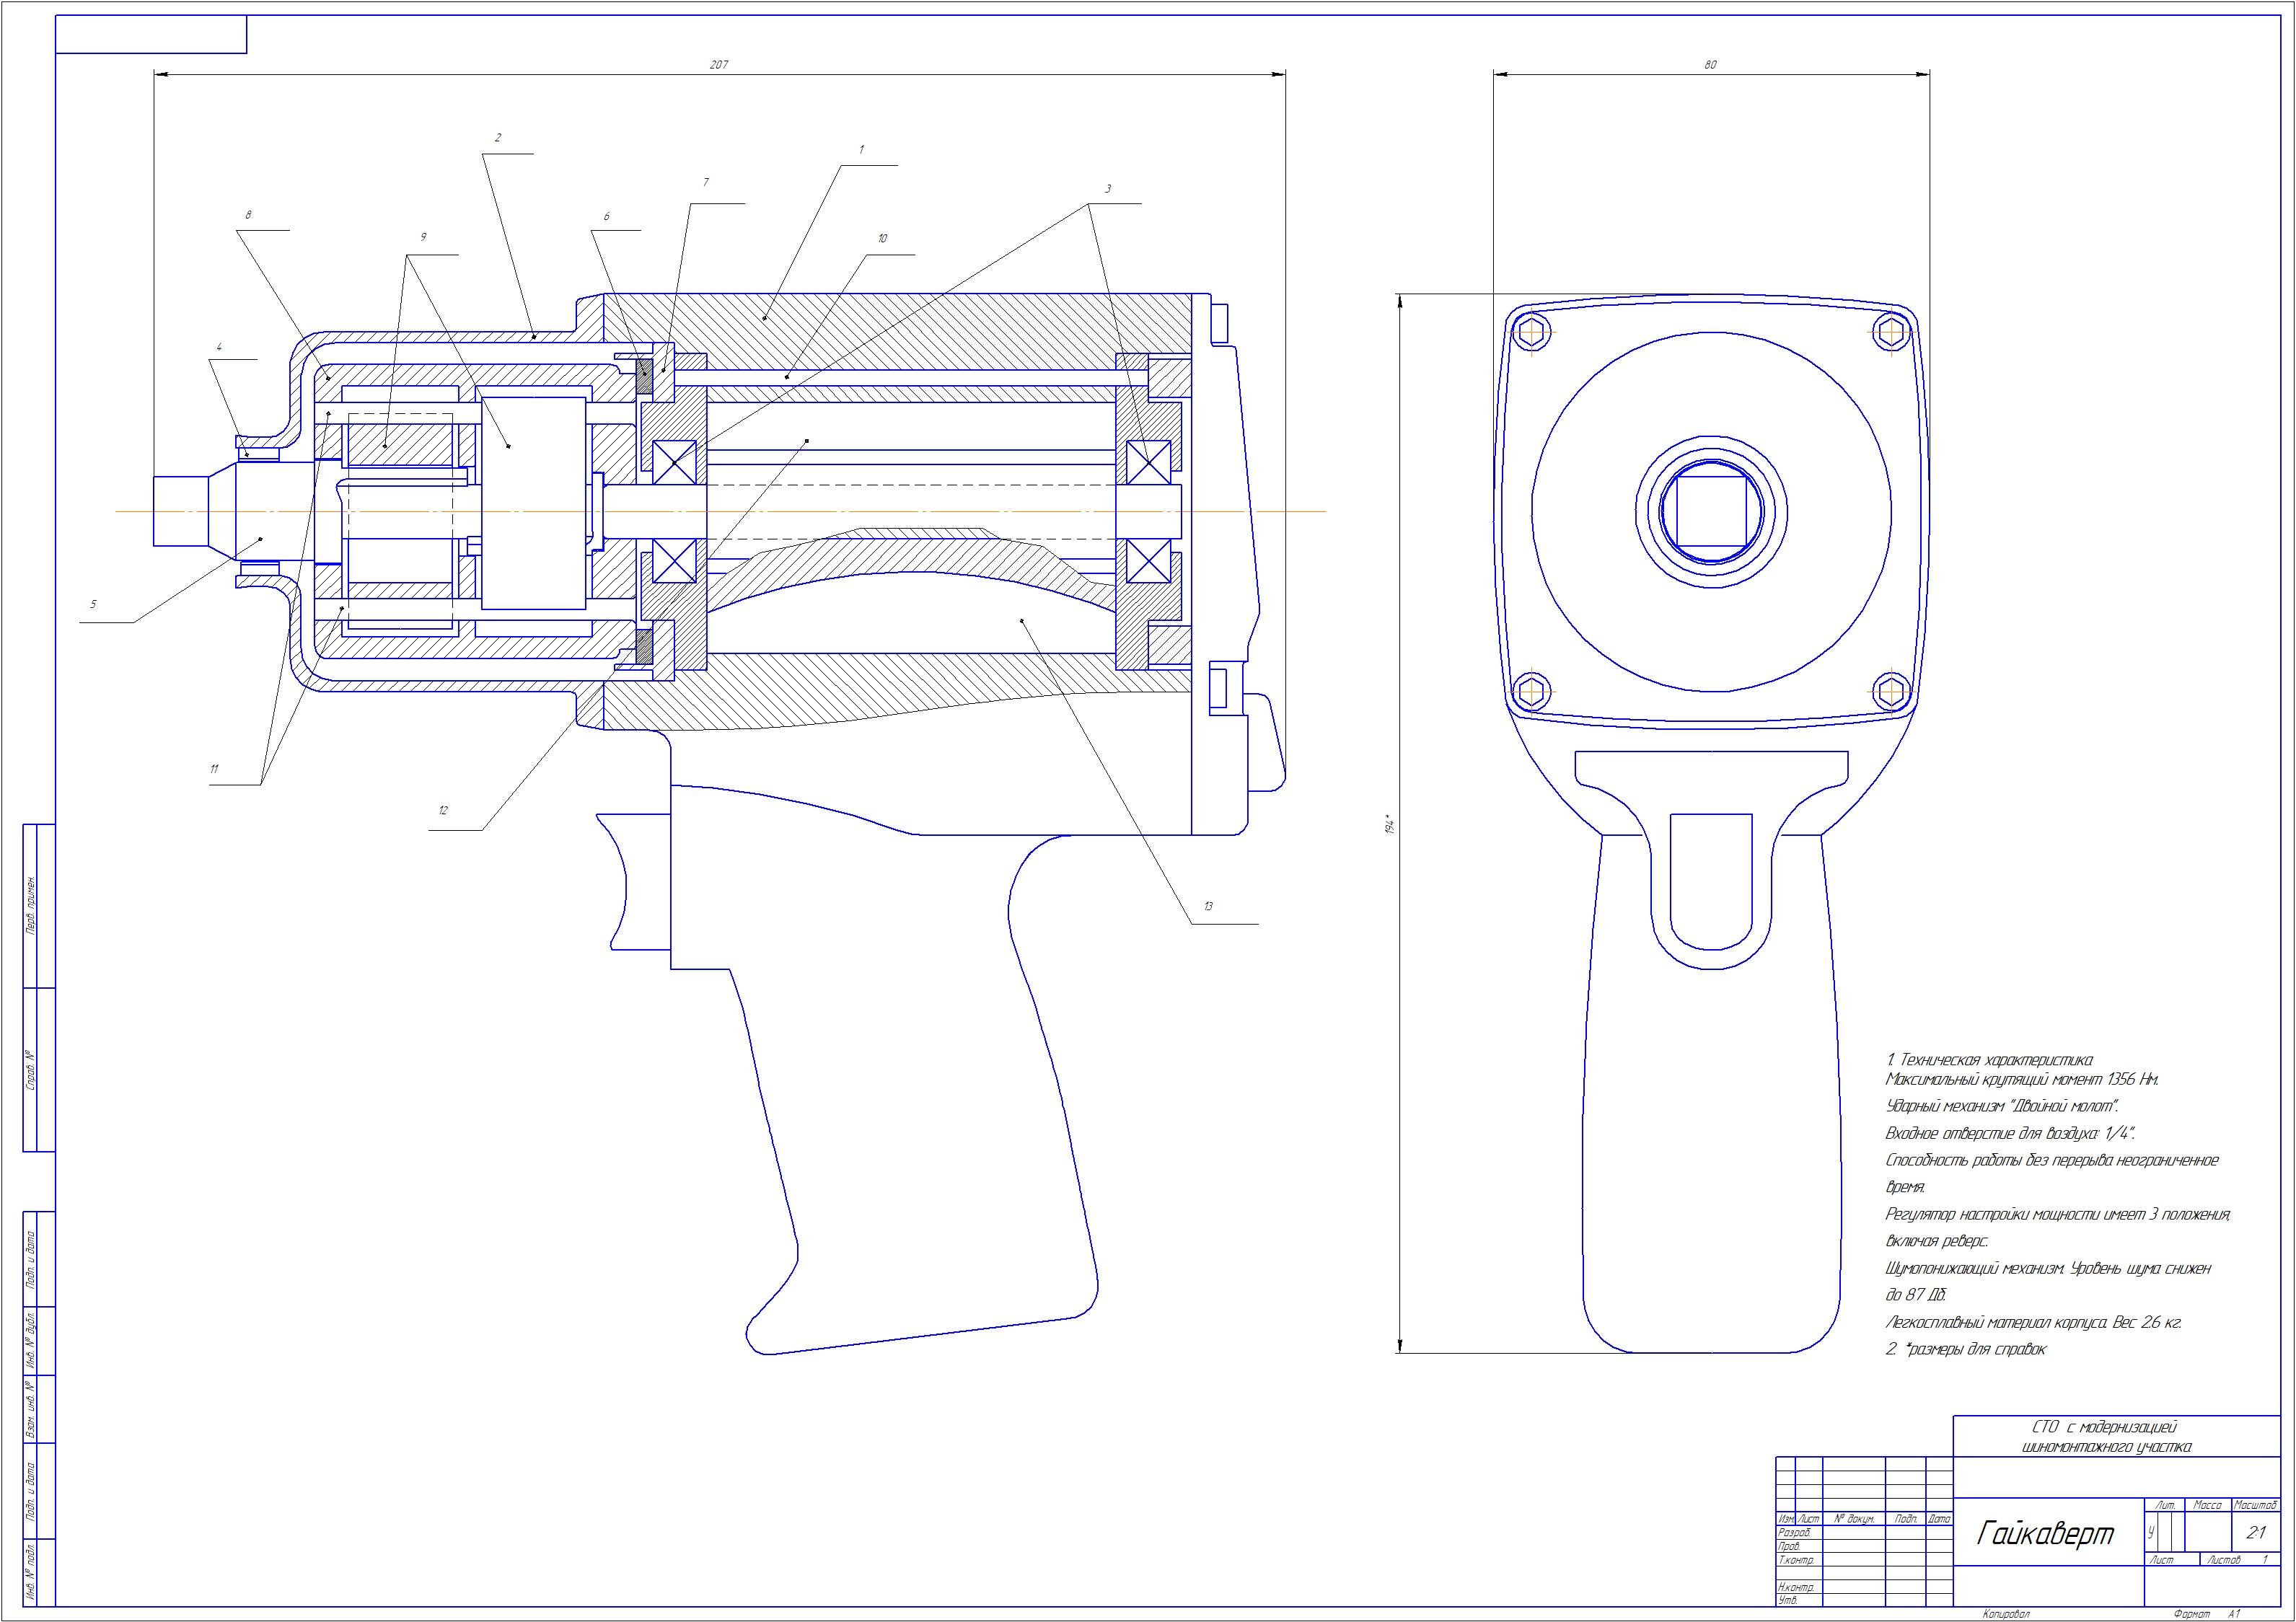2296x1622 pixels.
Task: Click part callout number 5
Action: tap(93, 604)
